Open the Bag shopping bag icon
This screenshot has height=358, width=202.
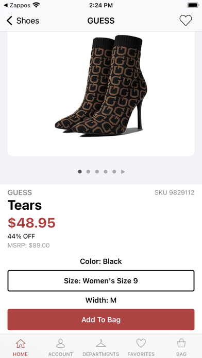[181, 343]
